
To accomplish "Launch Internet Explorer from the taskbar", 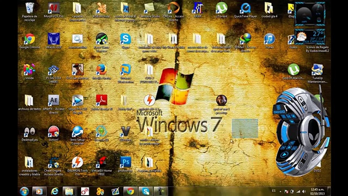I will [55, 191].
